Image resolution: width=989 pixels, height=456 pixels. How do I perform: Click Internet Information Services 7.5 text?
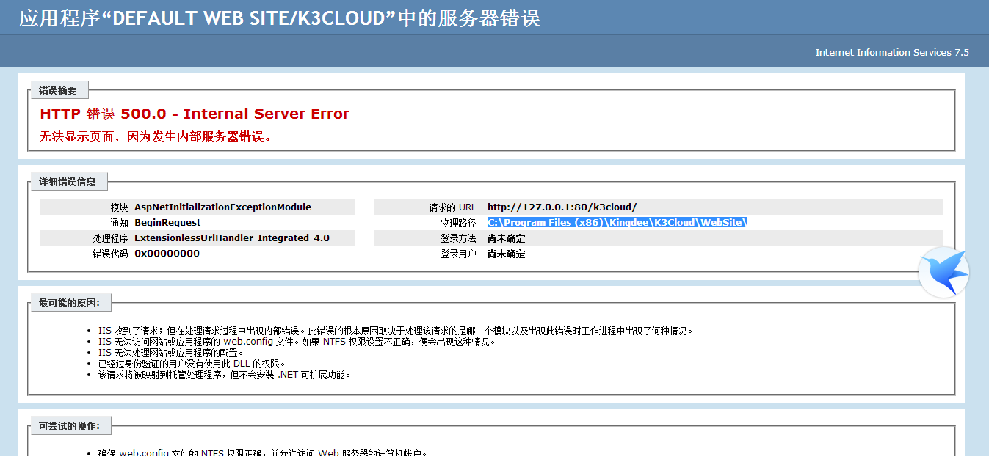click(892, 52)
